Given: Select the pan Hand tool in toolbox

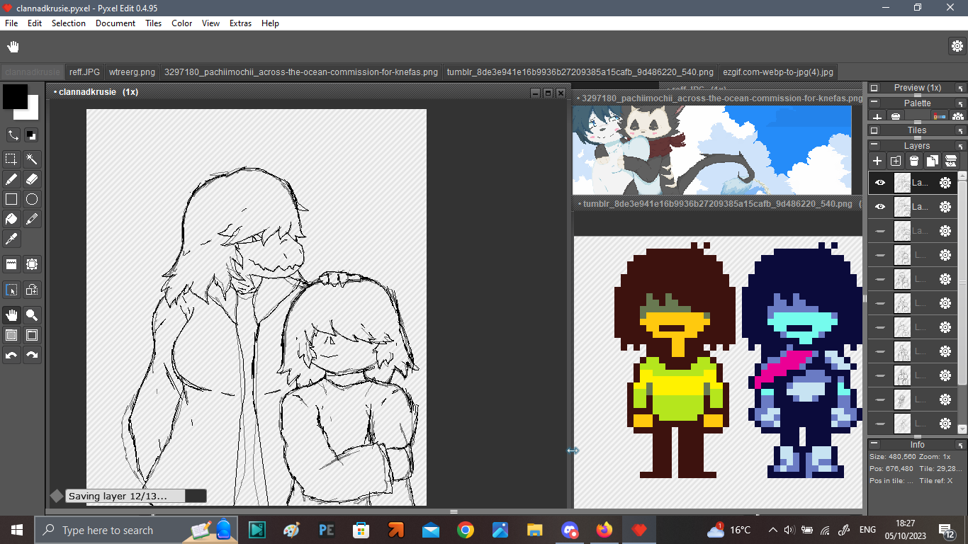Looking at the screenshot, I should point(11,314).
